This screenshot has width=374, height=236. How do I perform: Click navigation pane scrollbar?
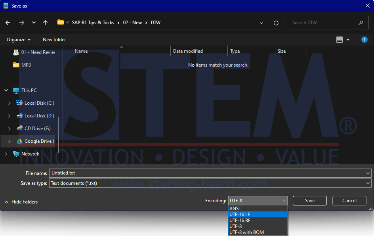[58, 134]
